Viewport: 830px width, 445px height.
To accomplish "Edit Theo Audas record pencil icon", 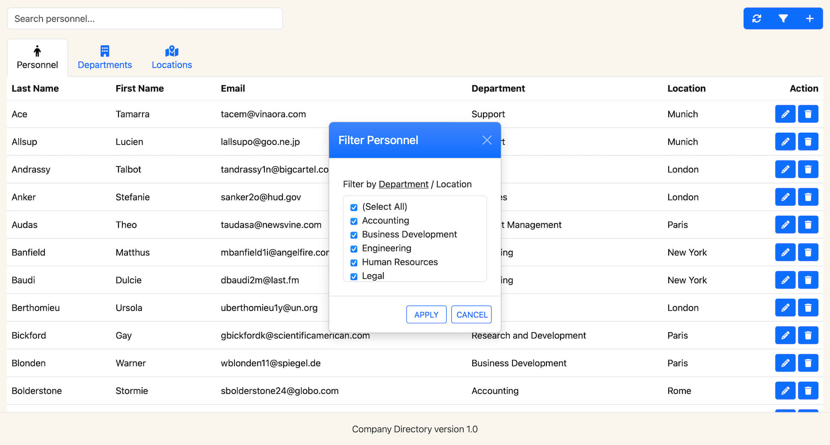I will coord(785,225).
